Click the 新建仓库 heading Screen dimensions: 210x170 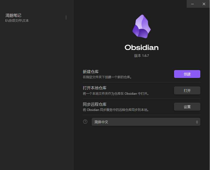pyautogui.click(x=91, y=72)
